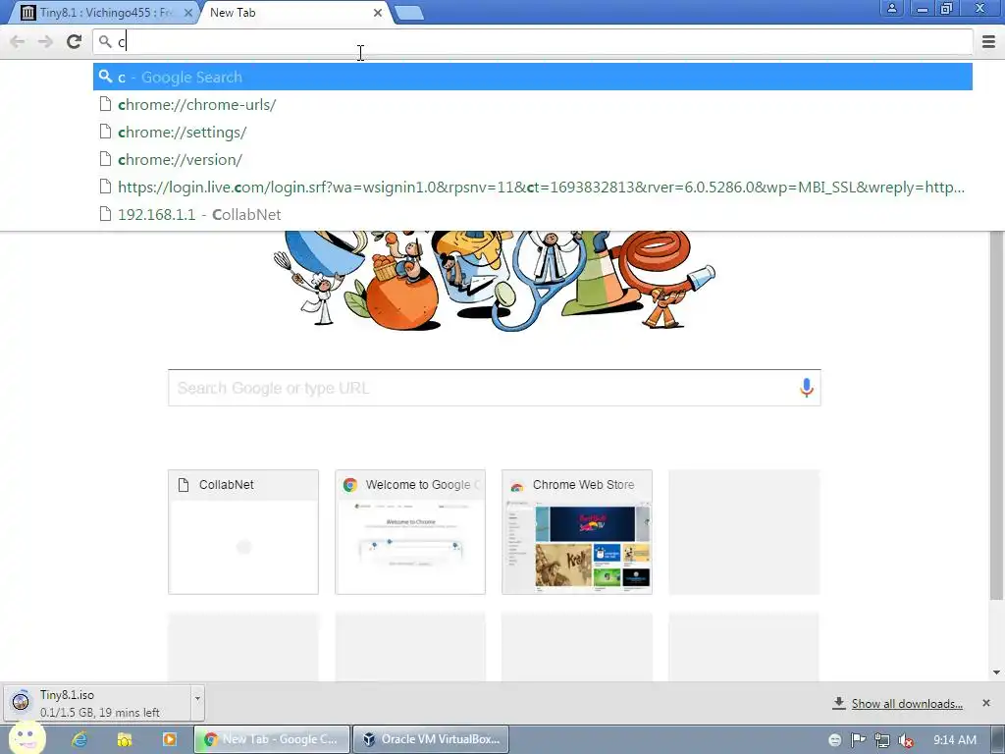The height and width of the screenshot is (754, 1005).
Task: Open the network tray icon
Action: [882, 740]
